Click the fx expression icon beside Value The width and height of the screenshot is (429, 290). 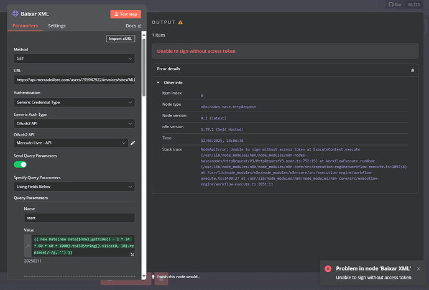[28, 246]
